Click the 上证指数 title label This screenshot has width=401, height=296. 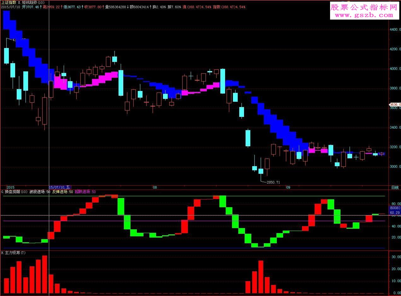[9, 2]
